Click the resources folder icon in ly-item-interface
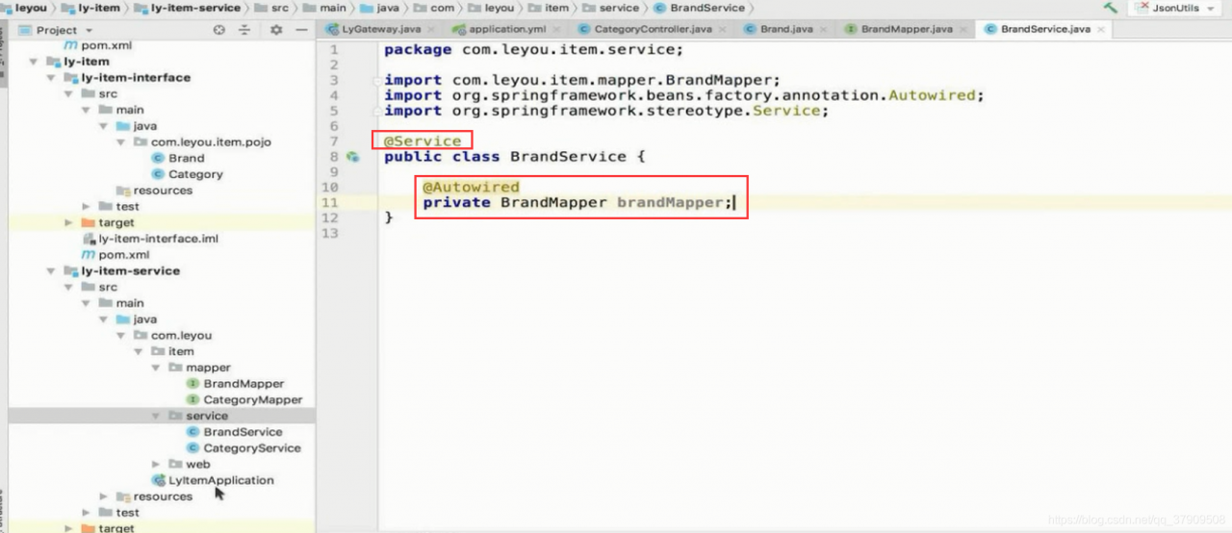Image resolution: width=1232 pixels, height=533 pixels. point(122,190)
